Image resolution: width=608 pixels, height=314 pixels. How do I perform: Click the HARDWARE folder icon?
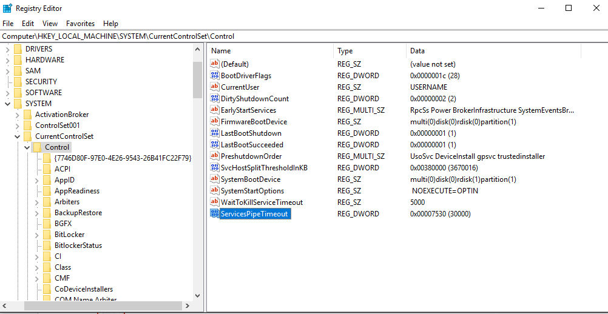(18, 59)
